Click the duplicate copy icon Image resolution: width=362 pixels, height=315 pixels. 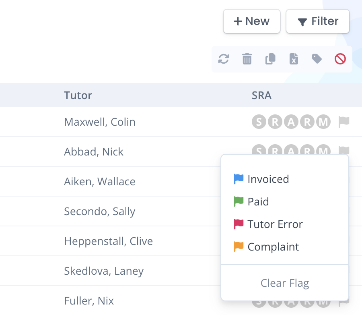270,59
